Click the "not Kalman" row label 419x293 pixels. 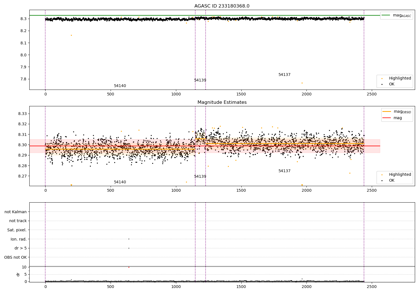pos(16,212)
